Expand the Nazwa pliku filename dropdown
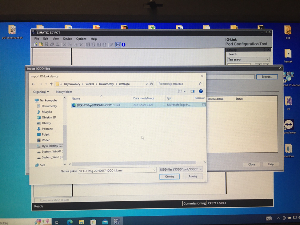This screenshot has width=300, height=225. click(x=154, y=170)
